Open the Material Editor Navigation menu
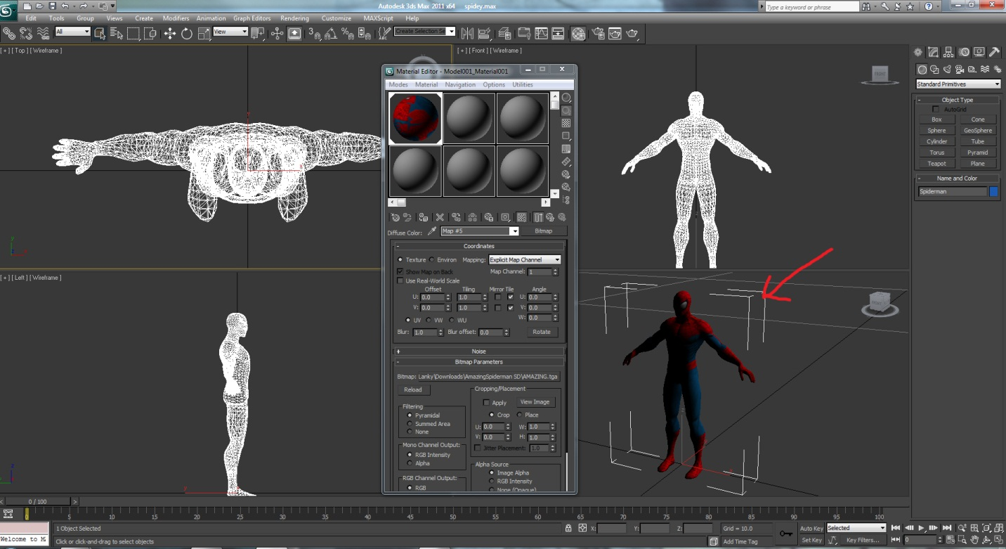 pos(460,84)
